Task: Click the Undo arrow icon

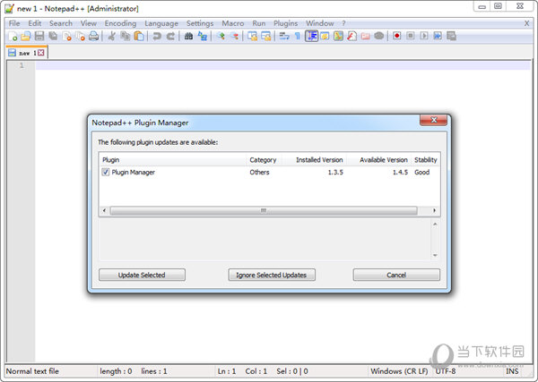Action: pyautogui.click(x=156, y=36)
